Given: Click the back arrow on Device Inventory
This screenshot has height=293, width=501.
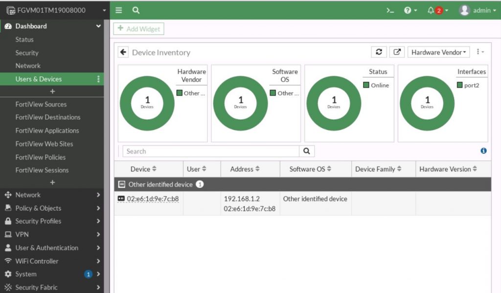Looking at the screenshot, I should [x=123, y=51].
